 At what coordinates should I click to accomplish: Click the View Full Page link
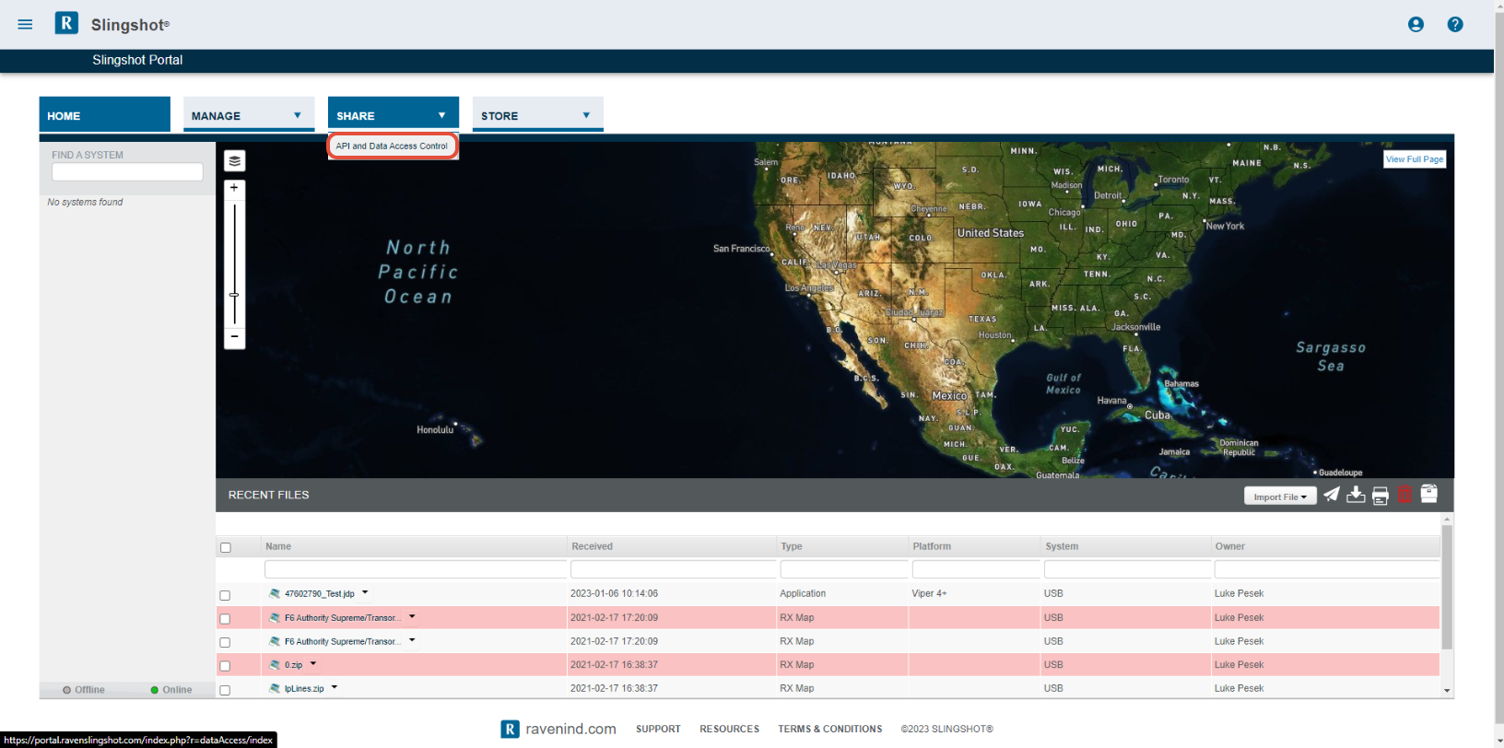(x=1415, y=159)
